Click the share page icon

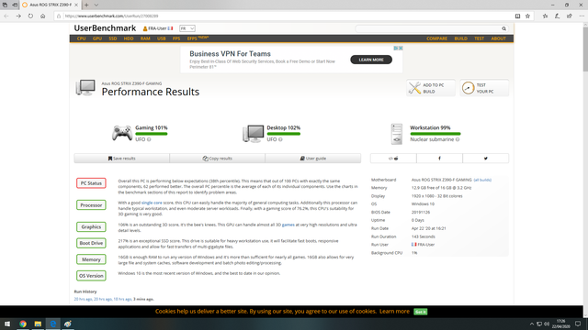click(570, 16)
